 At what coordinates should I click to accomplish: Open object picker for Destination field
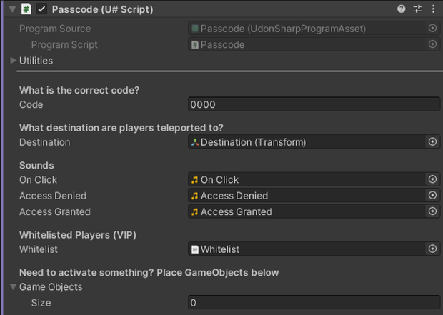432,141
